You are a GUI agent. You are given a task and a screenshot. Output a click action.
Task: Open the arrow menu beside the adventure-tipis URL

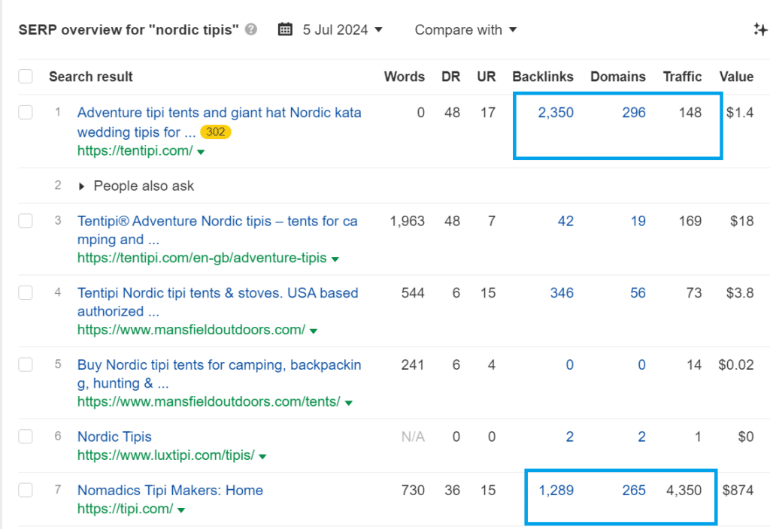(x=335, y=259)
